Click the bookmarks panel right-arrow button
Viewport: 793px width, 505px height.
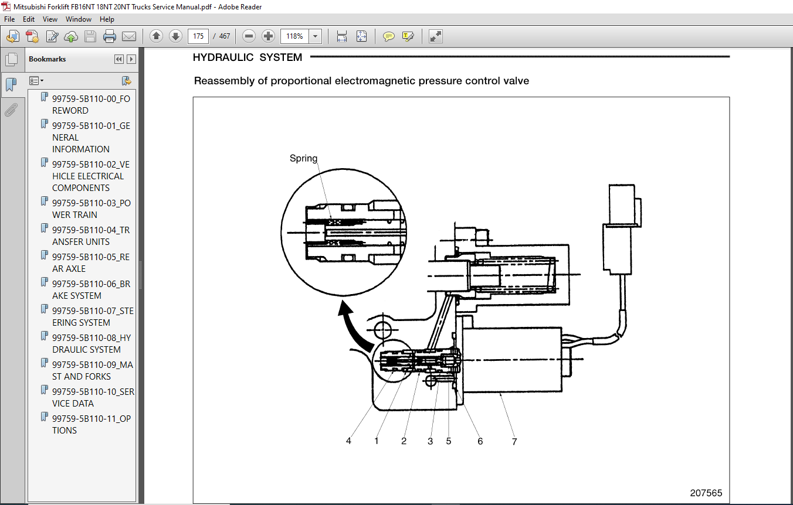click(131, 59)
